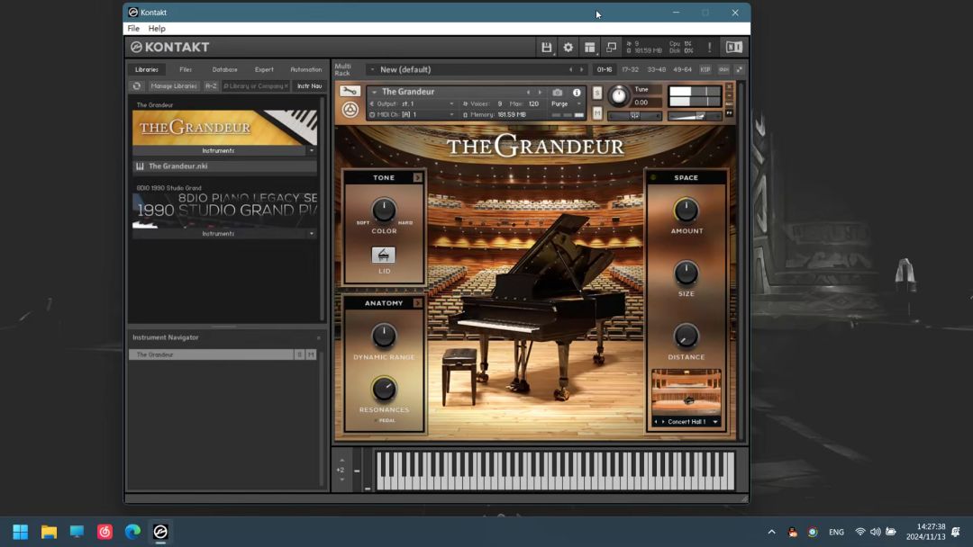Select next multi preset arrow
The width and height of the screenshot is (973, 547).
pos(581,69)
